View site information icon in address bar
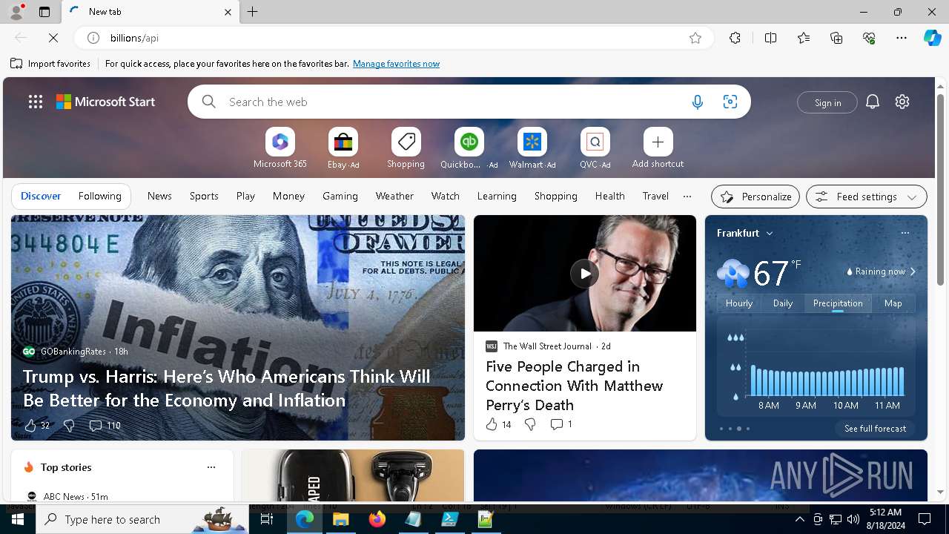 pyautogui.click(x=93, y=38)
